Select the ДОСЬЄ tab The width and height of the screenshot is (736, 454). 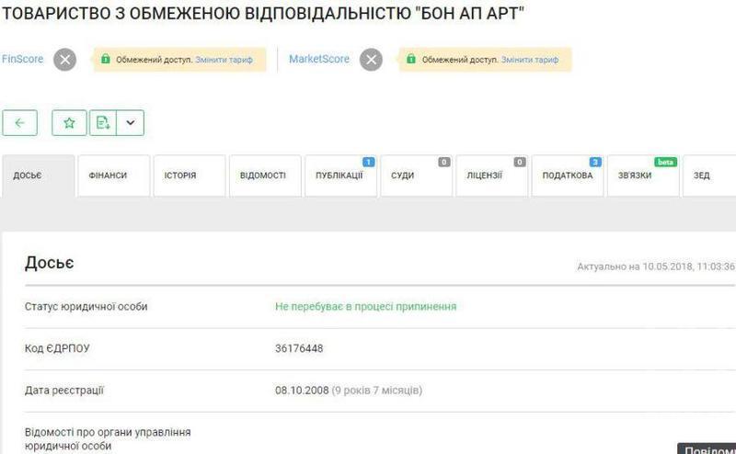pos(39,176)
